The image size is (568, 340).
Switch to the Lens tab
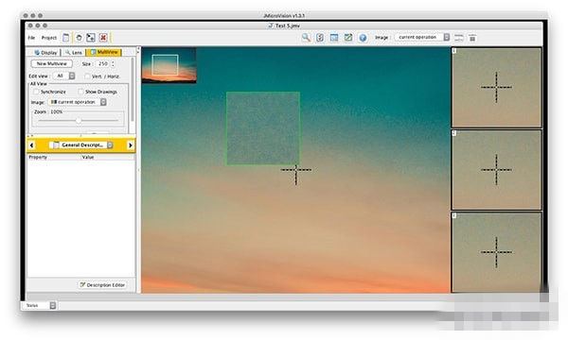pyautogui.click(x=74, y=52)
